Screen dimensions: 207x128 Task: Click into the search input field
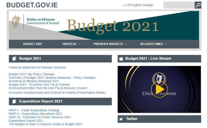click(179, 5)
